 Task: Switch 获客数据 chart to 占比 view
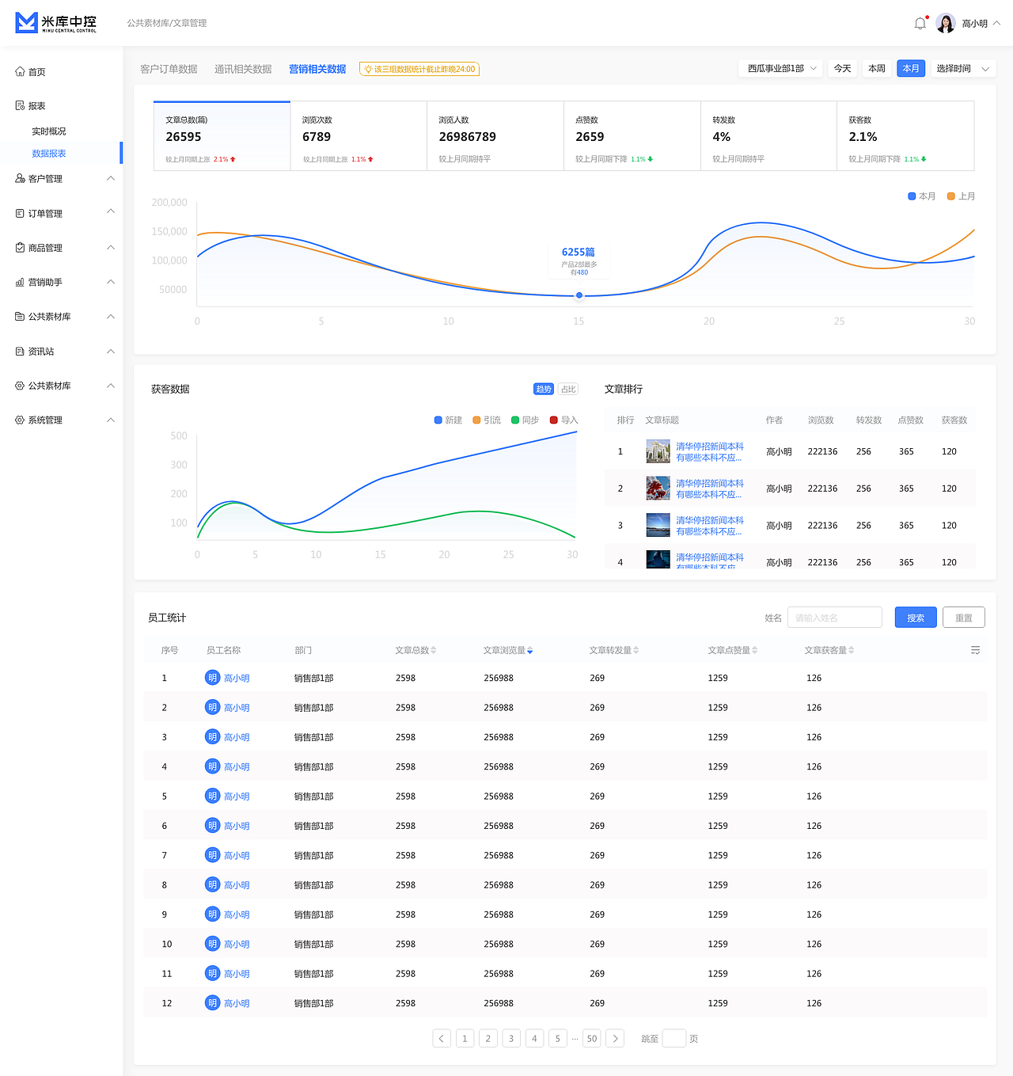pyautogui.click(x=568, y=389)
